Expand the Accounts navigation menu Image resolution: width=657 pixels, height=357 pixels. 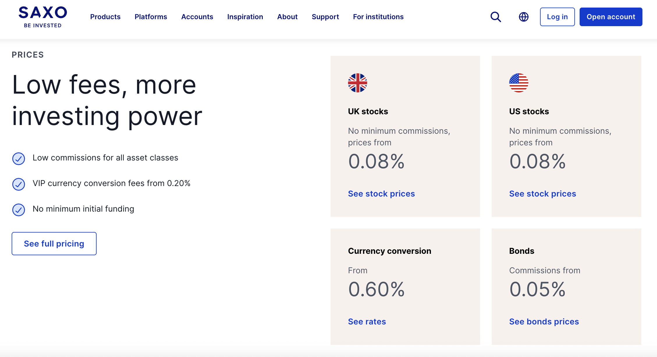point(197,17)
